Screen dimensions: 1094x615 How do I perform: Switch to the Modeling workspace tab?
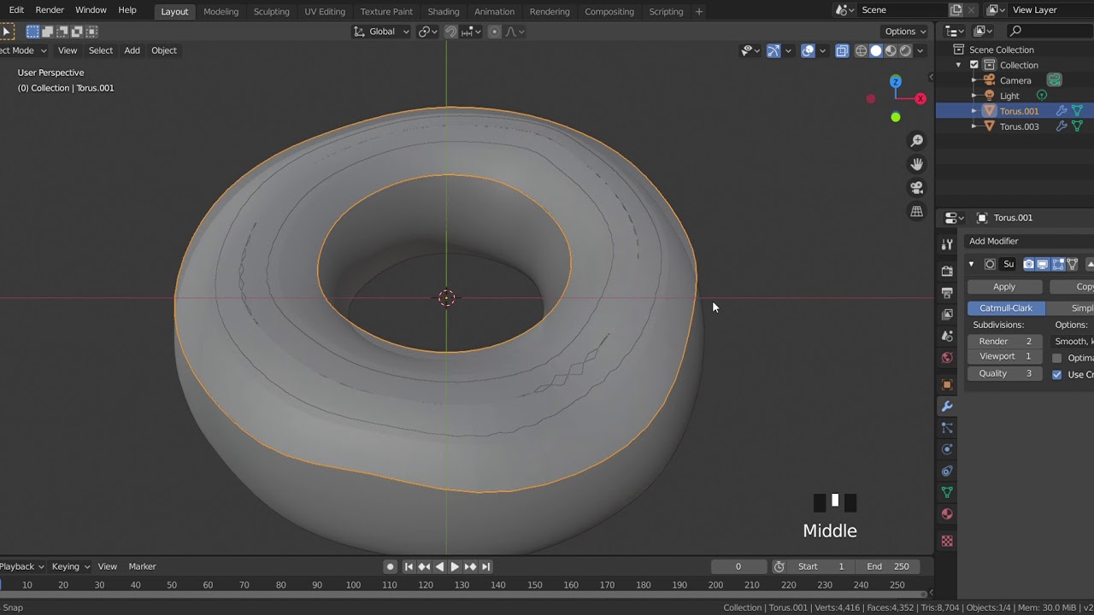pyautogui.click(x=221, y=11)
